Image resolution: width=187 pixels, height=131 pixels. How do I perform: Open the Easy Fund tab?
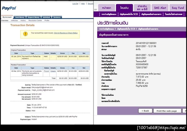tap(178, 8)
